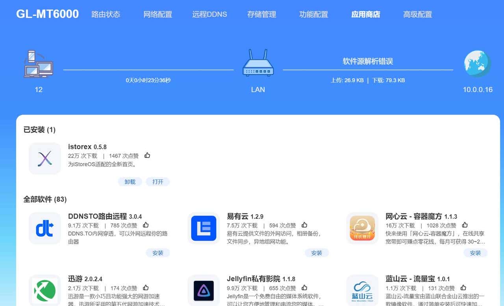The height and width of the screenshot is (306, 504).
Task: Switch to the 存储管理 tab
Action: click(261, 14)
